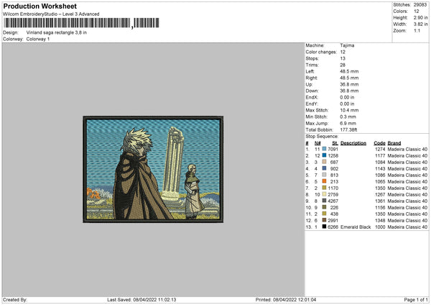The width and height of the screenshot is (431, 305).
Task: Click the Zoom value 1:1
Action: click(x=417, y=30)
